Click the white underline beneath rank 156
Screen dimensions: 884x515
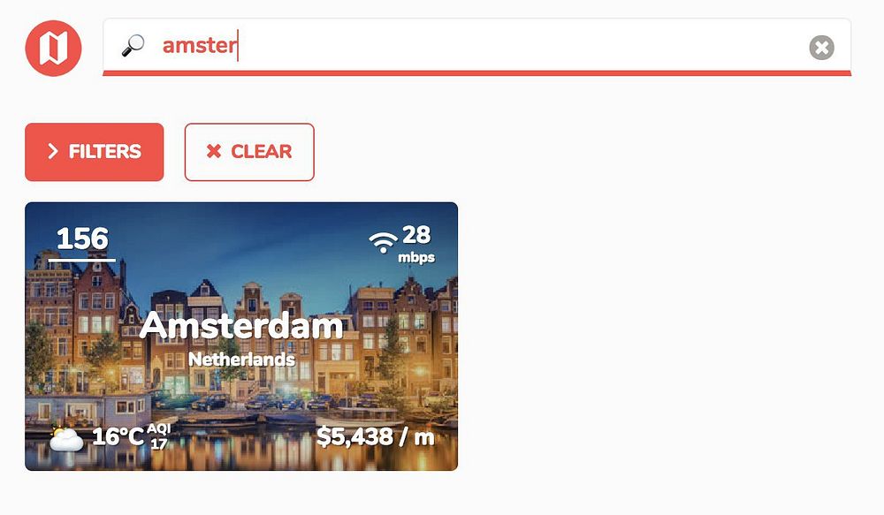(x=81, y=260)
